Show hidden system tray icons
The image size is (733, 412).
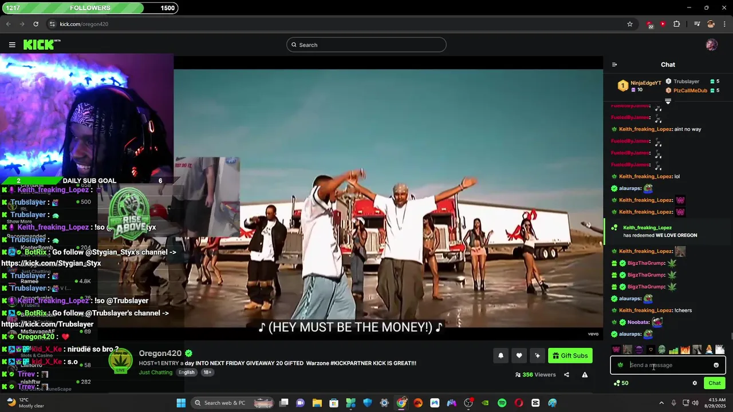(x=661, y=403)
